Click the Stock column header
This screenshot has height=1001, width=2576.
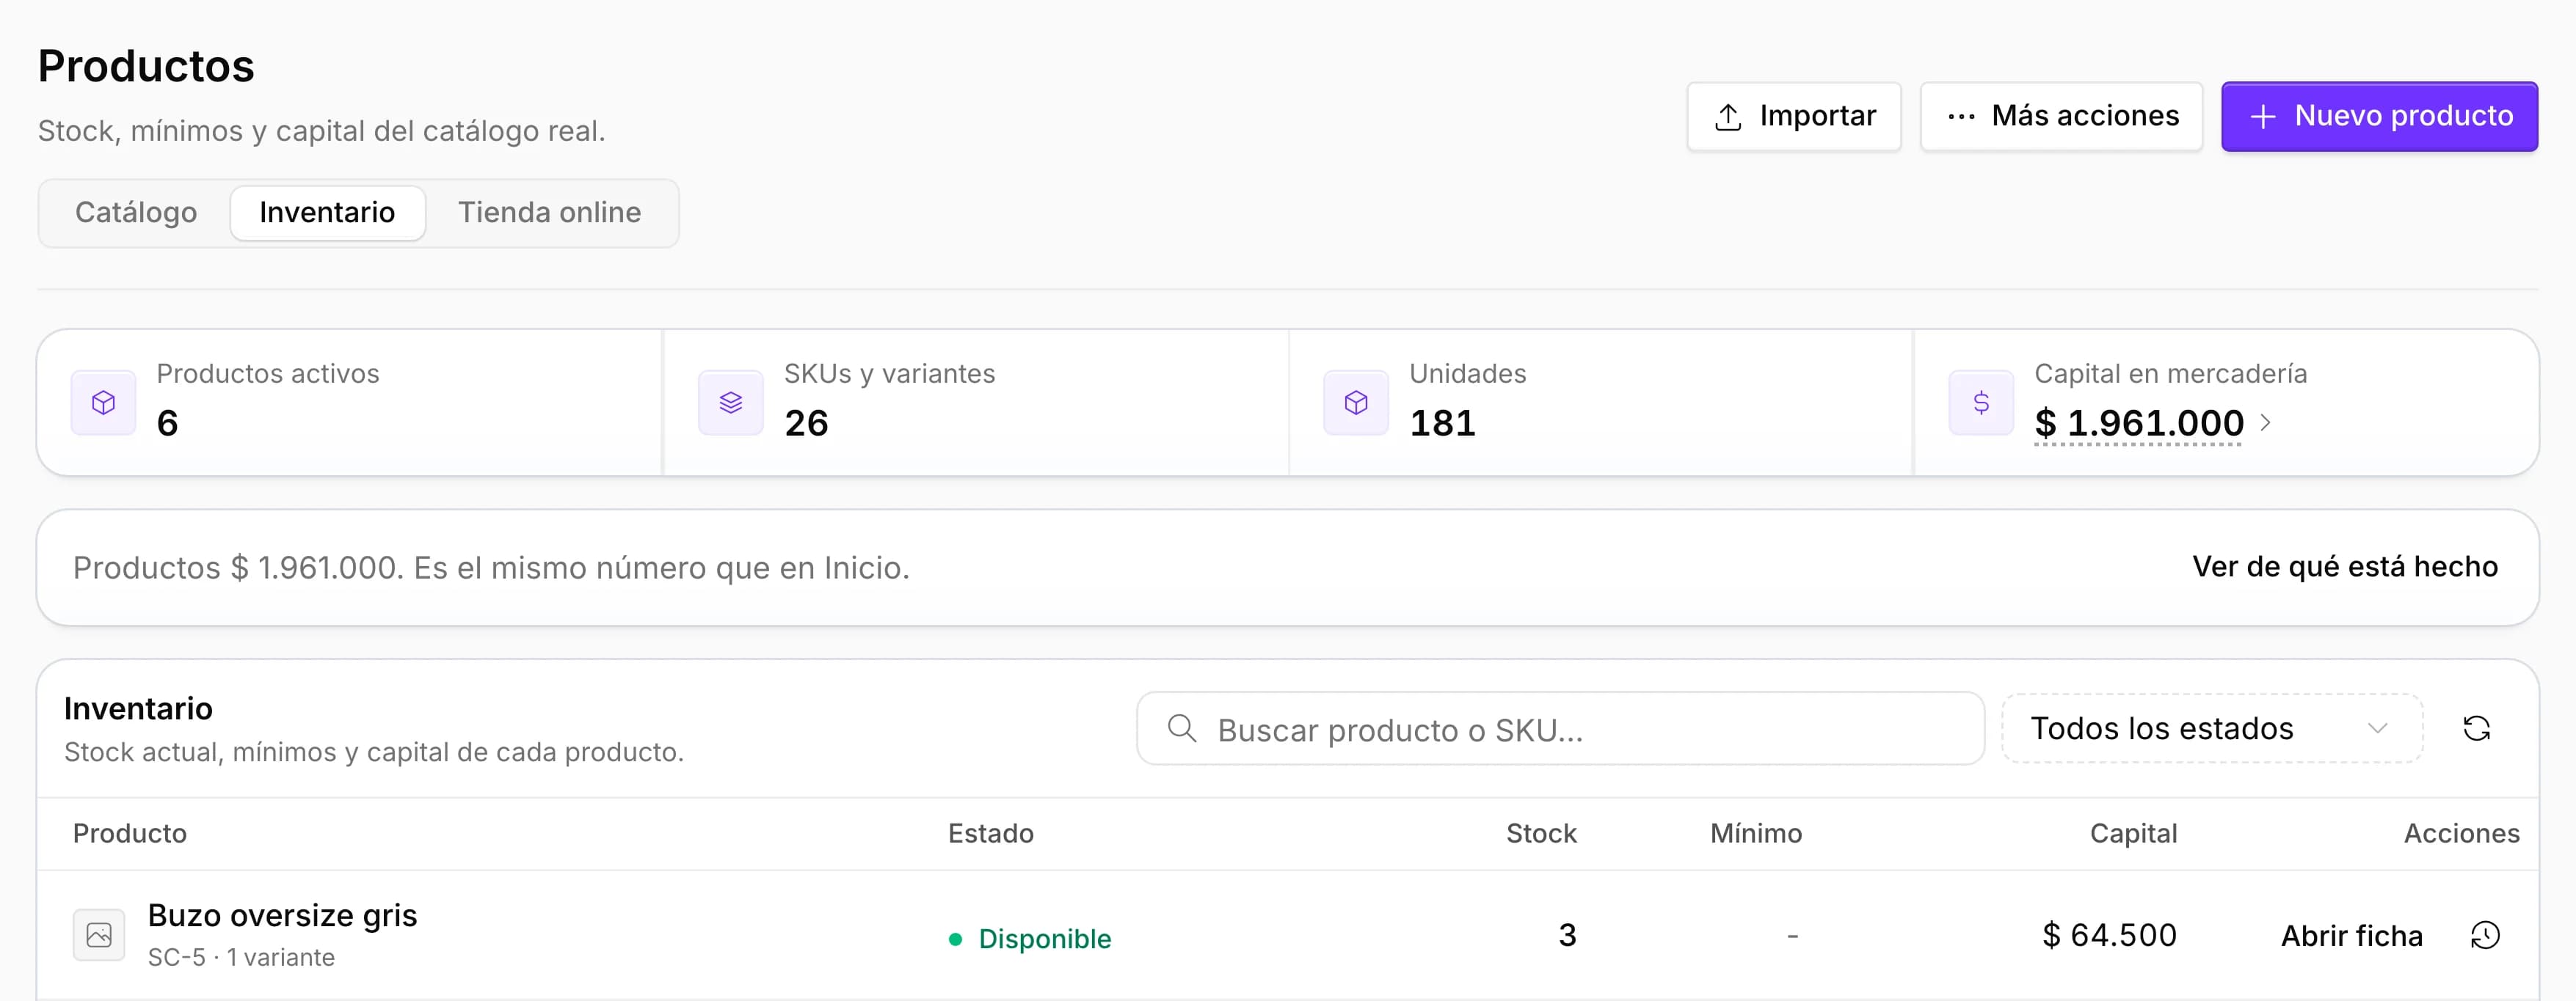pyautogui.click(x=1541, y=833)
